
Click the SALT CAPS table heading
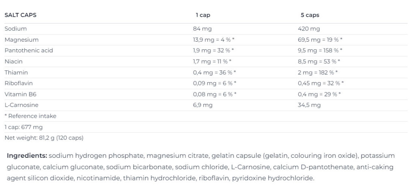[20, 15]
